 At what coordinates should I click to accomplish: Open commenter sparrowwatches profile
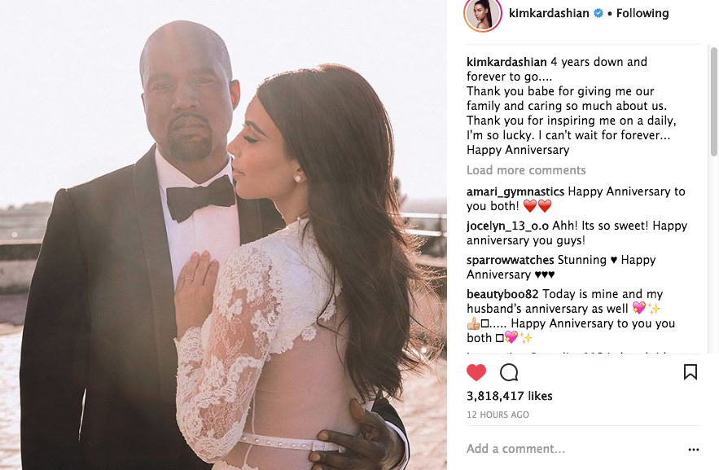coord(511,260)
